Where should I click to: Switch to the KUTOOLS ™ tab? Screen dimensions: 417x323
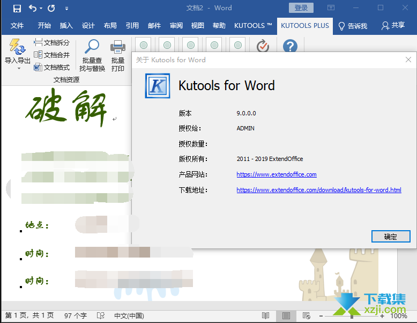coord(253,26)
